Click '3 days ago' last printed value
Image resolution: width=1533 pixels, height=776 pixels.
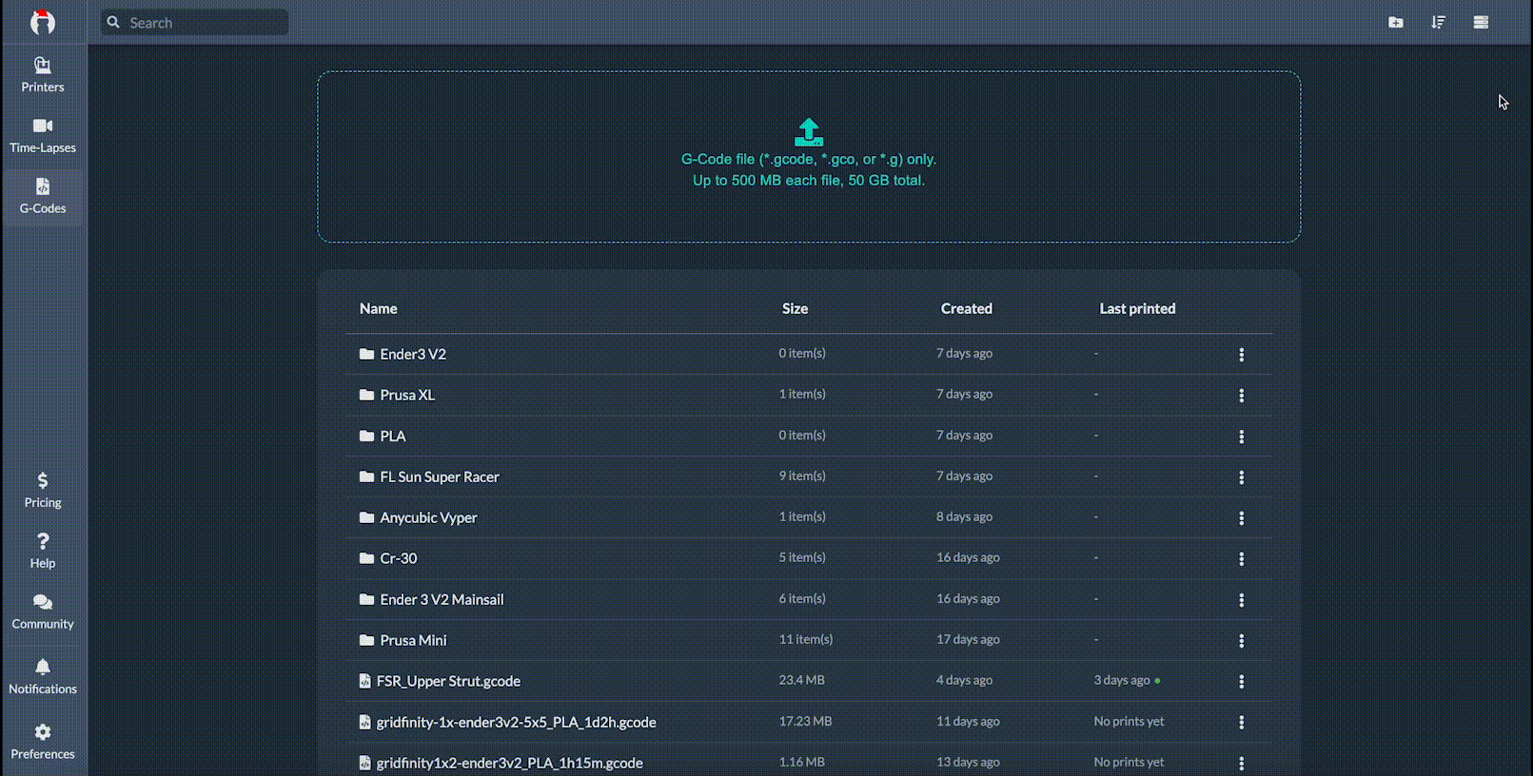pyautogui.click(x=1122, y=680)
